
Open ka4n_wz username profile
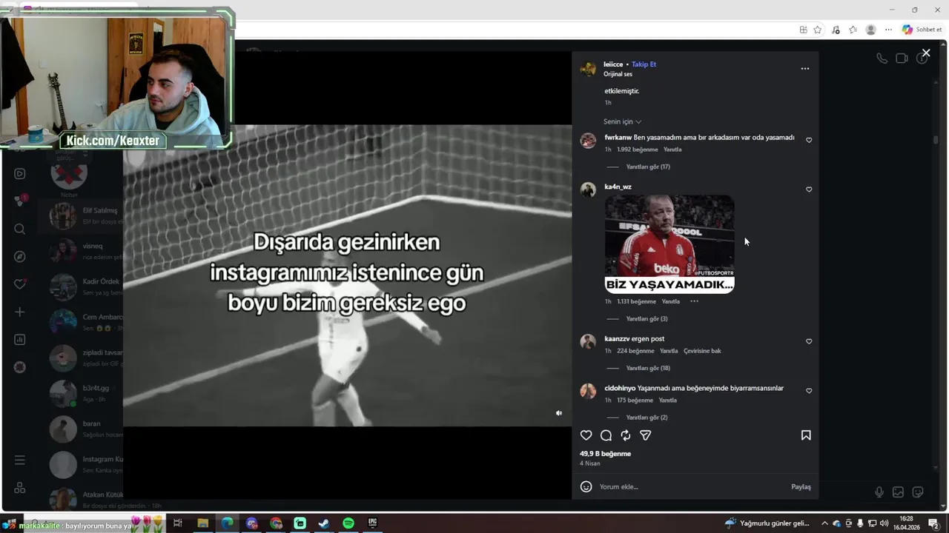[x=618, y=187]
